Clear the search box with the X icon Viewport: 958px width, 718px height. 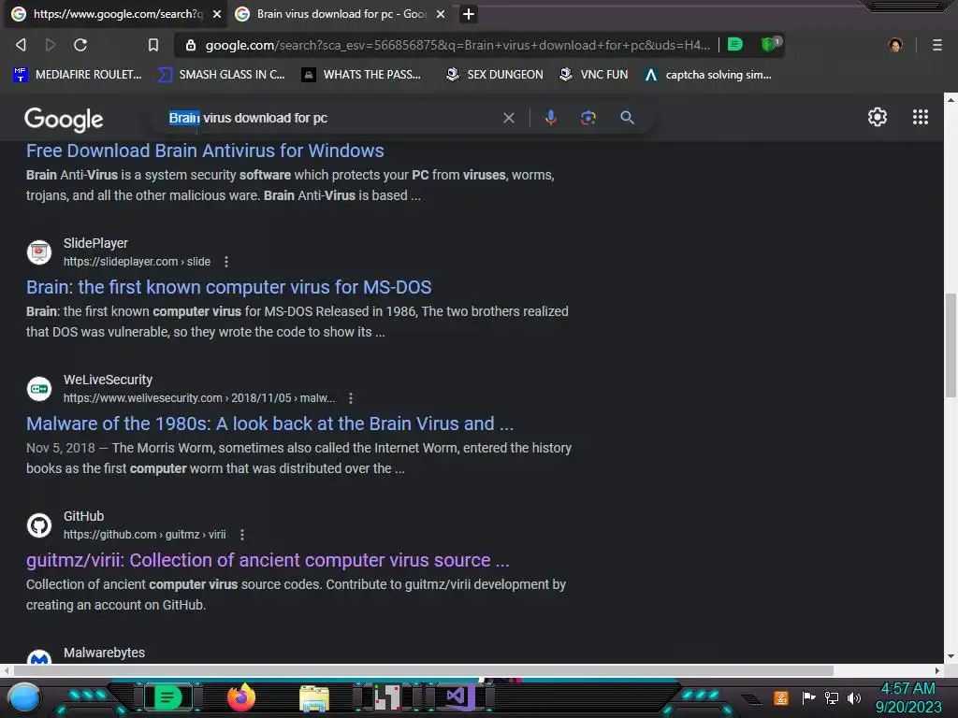508,118
